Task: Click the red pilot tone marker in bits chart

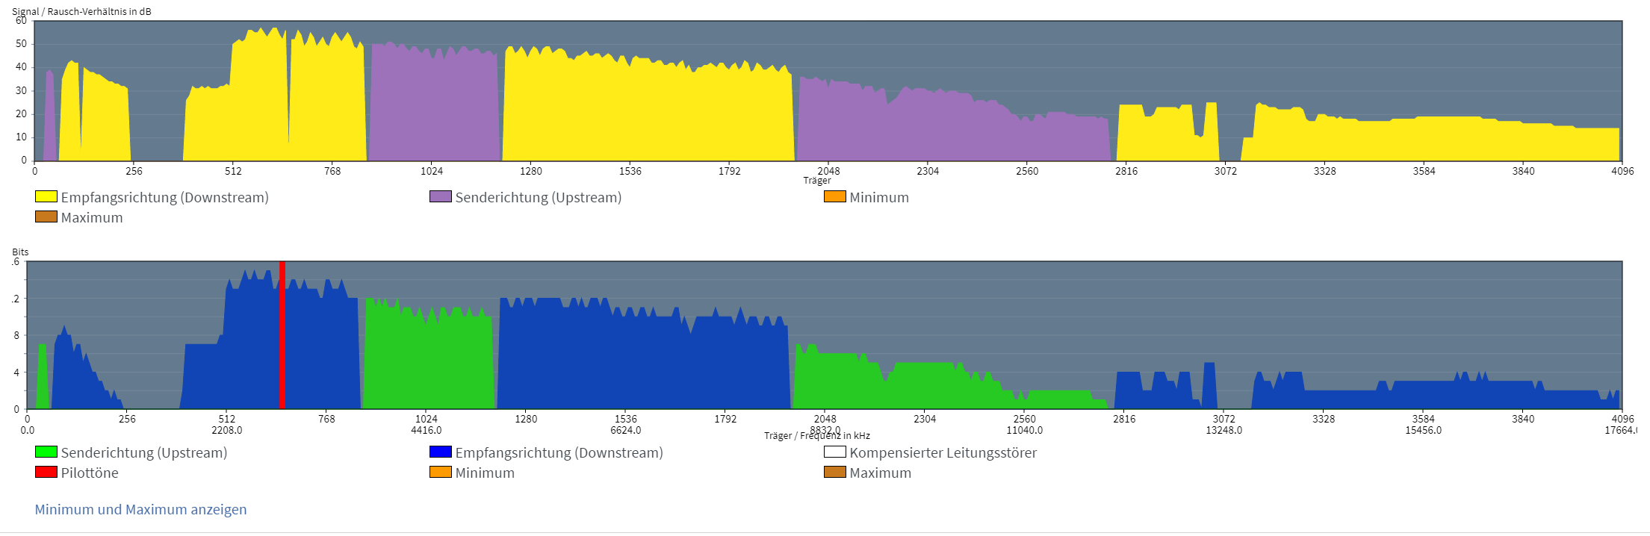Action: (x=282, y=335)
